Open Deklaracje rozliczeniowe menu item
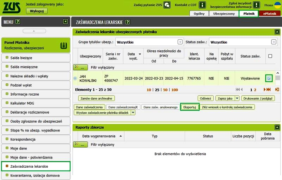Image resolution: width=282 pixels, height=180 pixels. coord(36,112)
